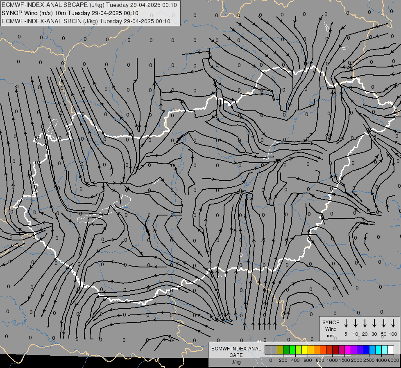This screenshot has height=368, width=401.
Task: Click the 30 m/s wind arrow in legend
Action: click(374, 323)
